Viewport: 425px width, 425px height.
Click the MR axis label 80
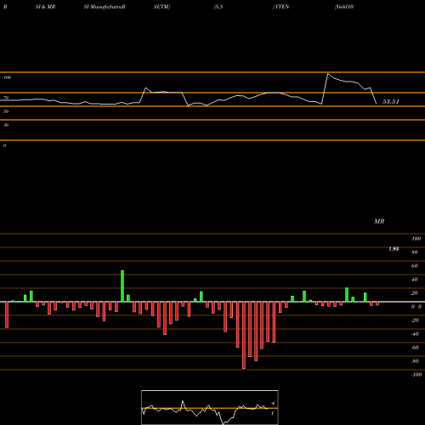point(414,252)
